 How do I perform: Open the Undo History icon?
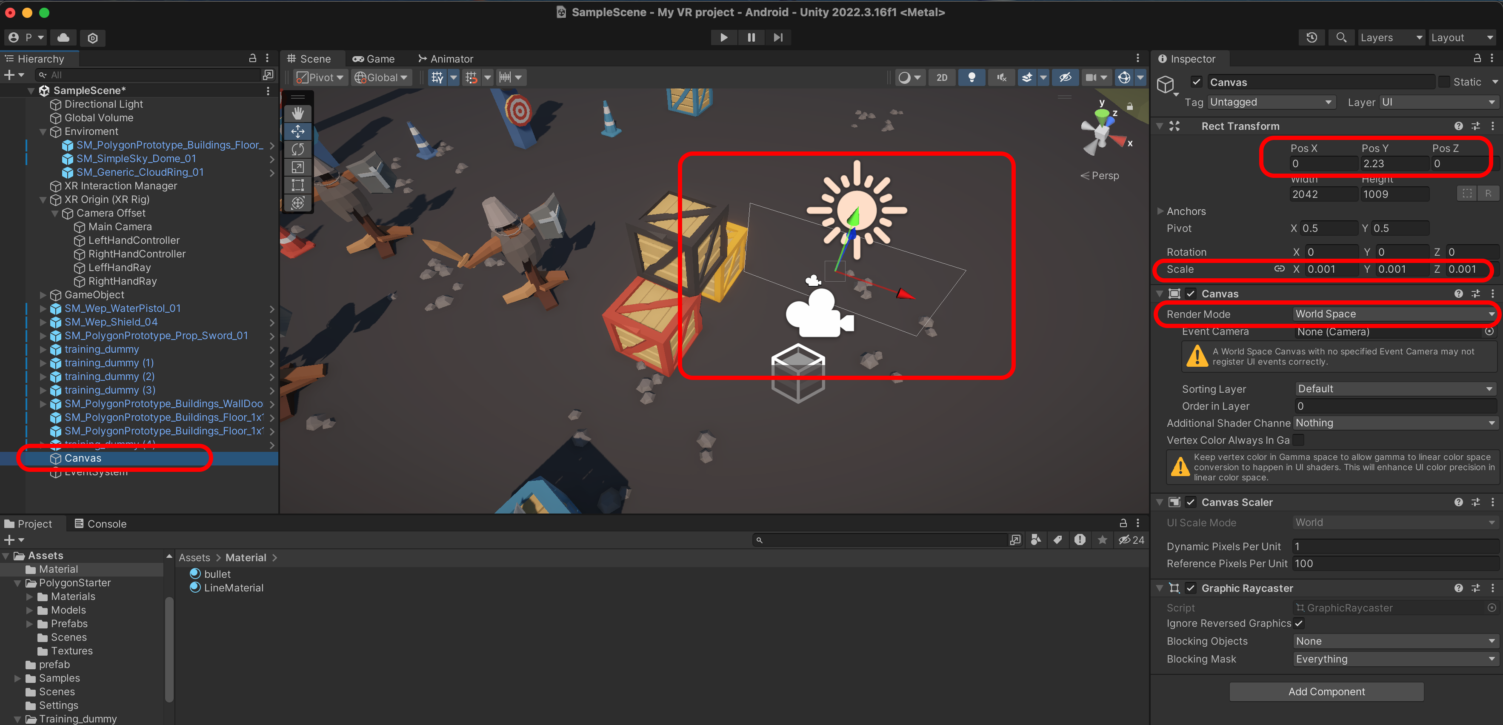point(1312,38)
